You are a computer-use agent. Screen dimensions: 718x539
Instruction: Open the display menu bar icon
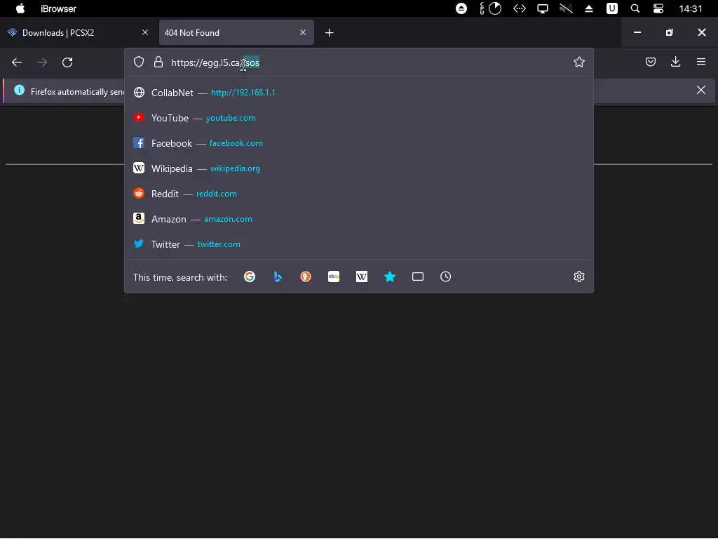543,8
